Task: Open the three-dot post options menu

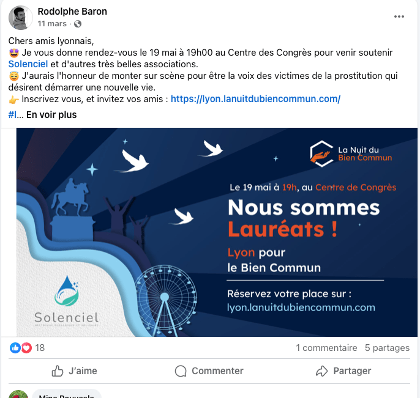Action: [399, 17]
